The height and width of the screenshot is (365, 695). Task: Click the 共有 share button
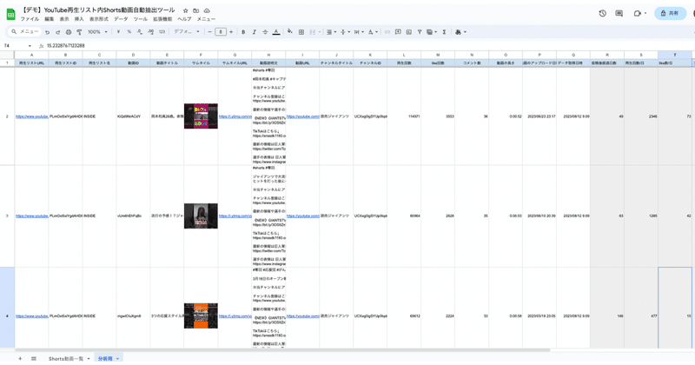click(x=670, y=13)
